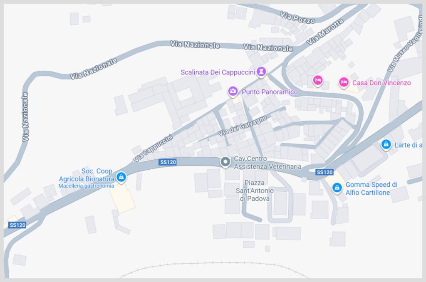Select the Via Marotta street label
The width and height of the screenshot is (426, 282).
pos(325,32)
